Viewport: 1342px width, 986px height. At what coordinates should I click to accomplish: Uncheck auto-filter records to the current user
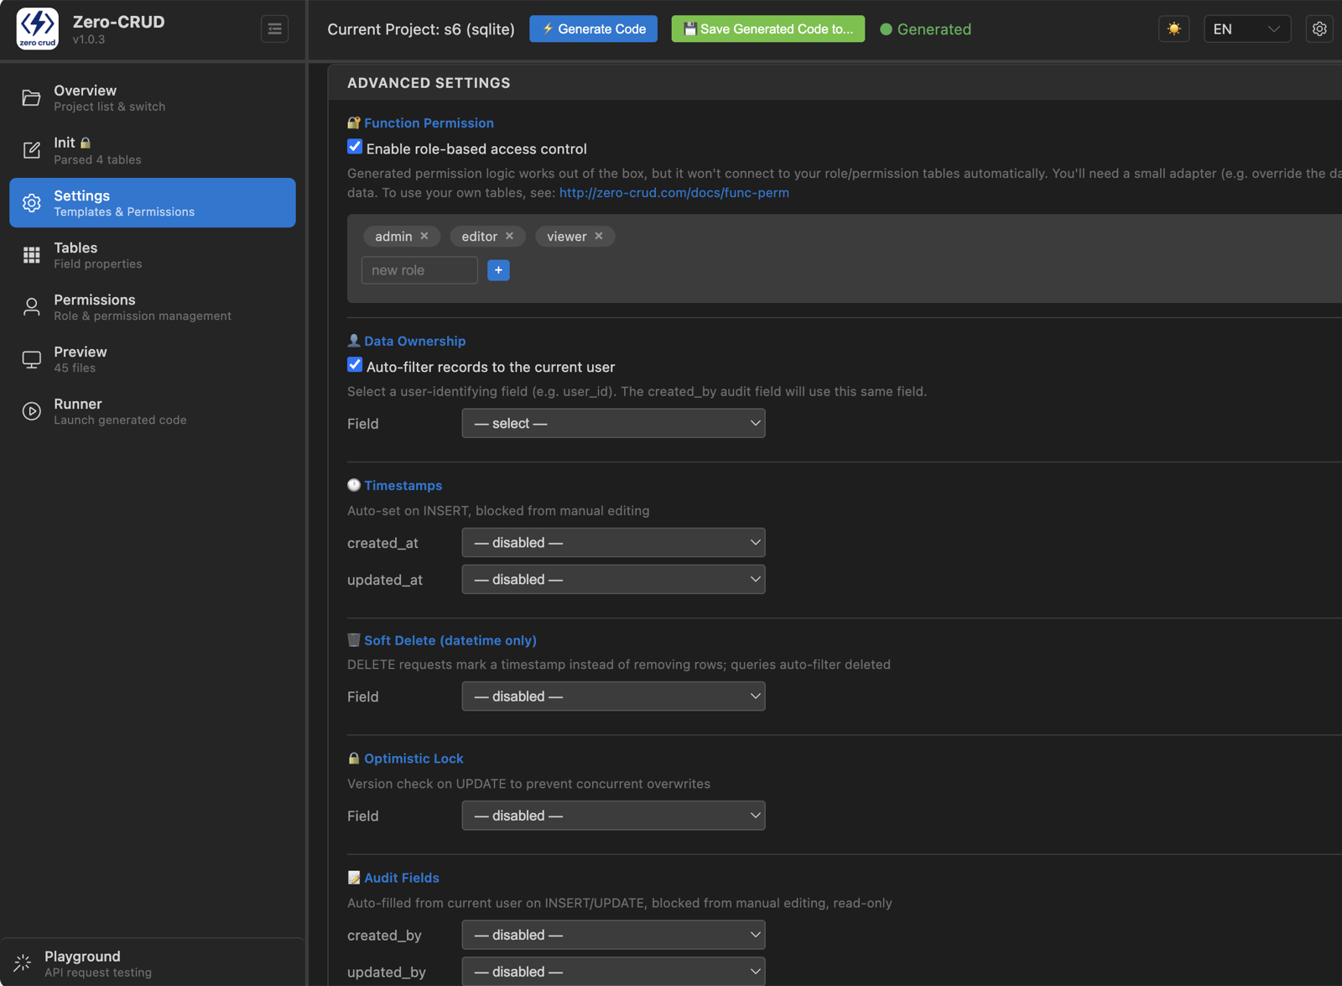coord(355,365)
